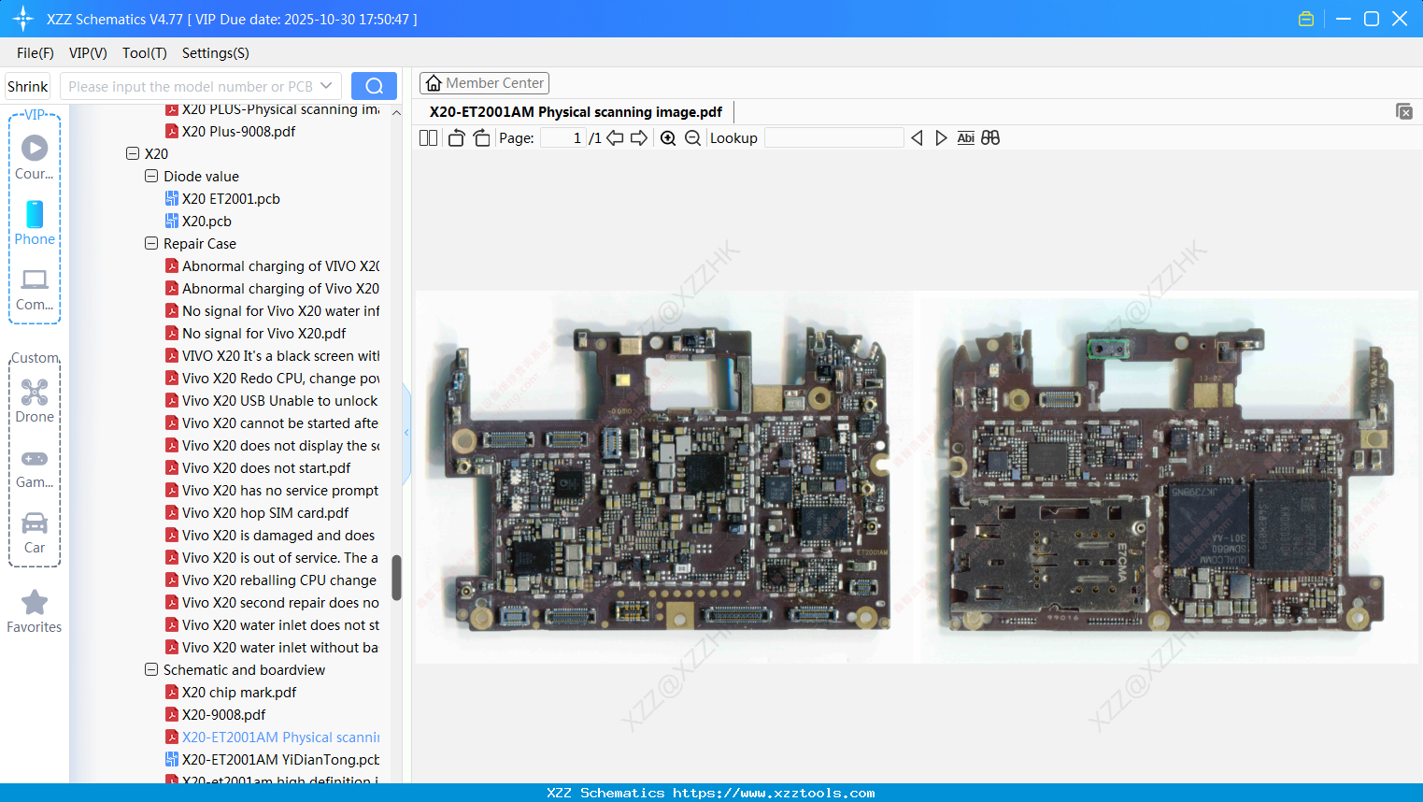Screen dimensions: 1423x802
Task: Open the binoculars search tool
Action: click(990, 137)
